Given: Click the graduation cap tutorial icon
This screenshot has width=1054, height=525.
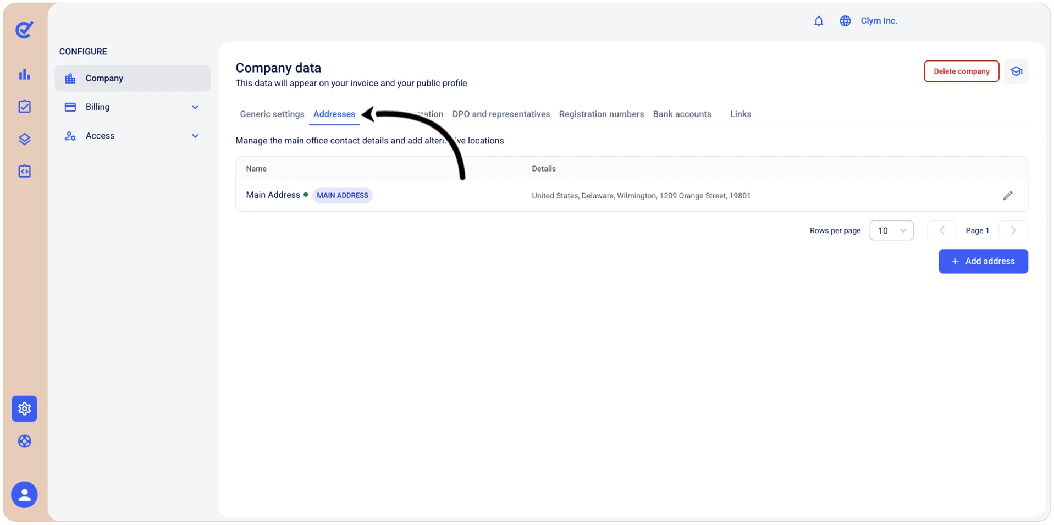Looking at the screenshot, I should [1016, 71].
